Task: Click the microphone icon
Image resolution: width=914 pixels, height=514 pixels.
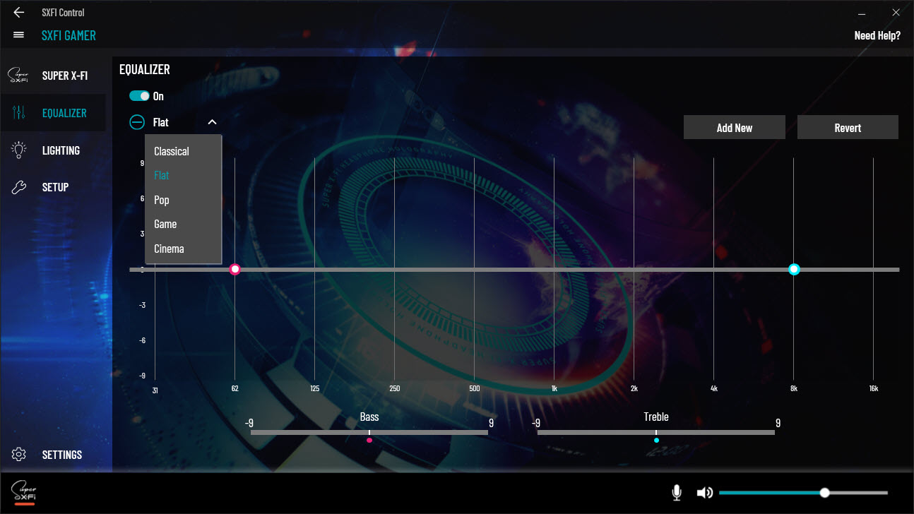Action: click(677, 493)
